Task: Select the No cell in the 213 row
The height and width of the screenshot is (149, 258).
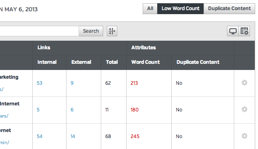Action: click(179, 83)
